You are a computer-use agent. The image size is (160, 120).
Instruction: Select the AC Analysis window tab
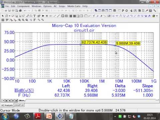click(7, 105)
